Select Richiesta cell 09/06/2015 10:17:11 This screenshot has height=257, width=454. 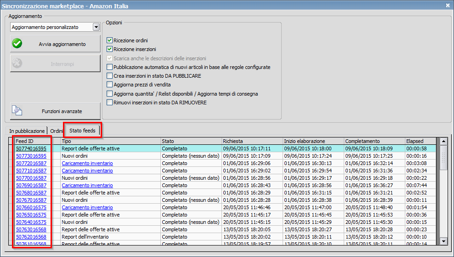coord(252,148)
